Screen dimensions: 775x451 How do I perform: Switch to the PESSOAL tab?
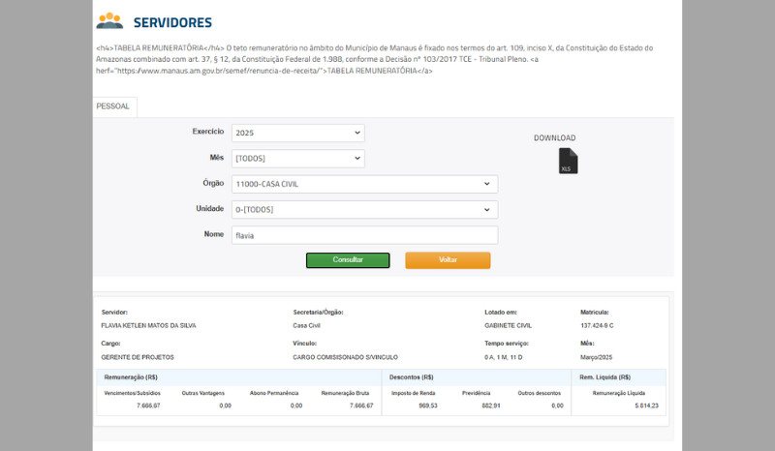click(x=113, y=106)
